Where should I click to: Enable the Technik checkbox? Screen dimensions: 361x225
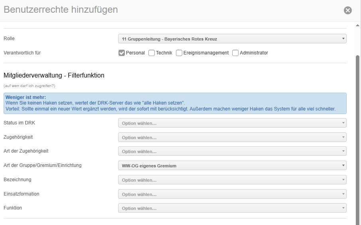[x=152, y=53]
